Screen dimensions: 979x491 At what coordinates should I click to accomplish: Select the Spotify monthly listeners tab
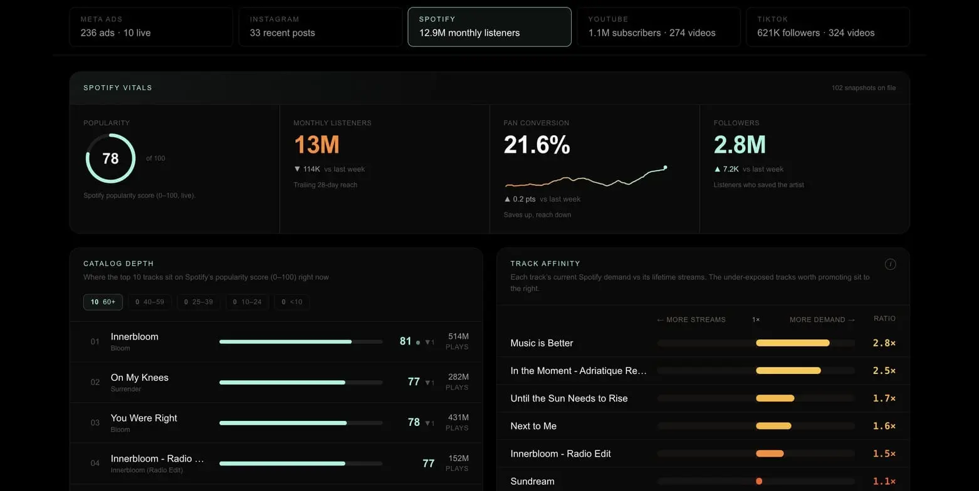click(x=490, y=27)
